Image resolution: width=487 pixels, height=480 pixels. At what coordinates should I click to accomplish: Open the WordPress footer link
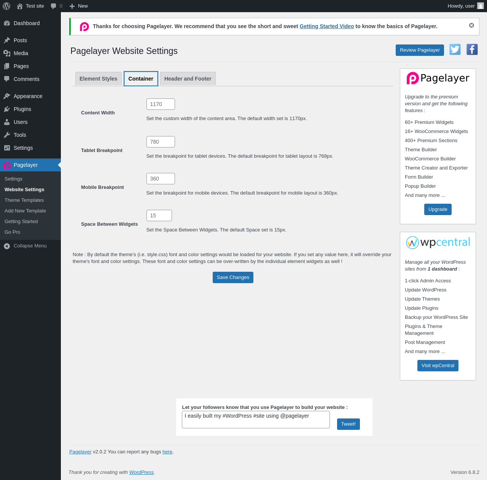tap(142, 472)
